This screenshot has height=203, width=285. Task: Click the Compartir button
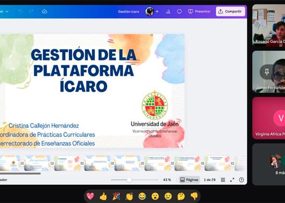[231, 11]
